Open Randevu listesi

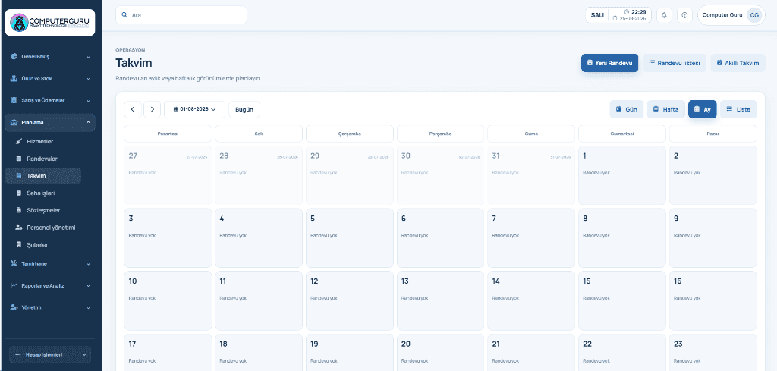pos(675,63)
